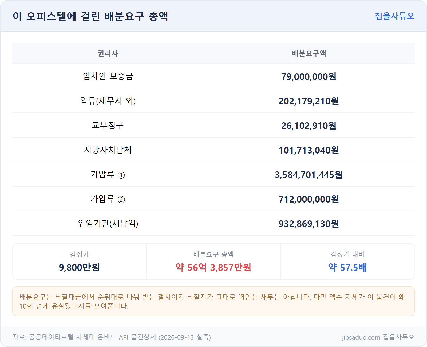Click the 감정가 대비 summary label

click(347, 254)
